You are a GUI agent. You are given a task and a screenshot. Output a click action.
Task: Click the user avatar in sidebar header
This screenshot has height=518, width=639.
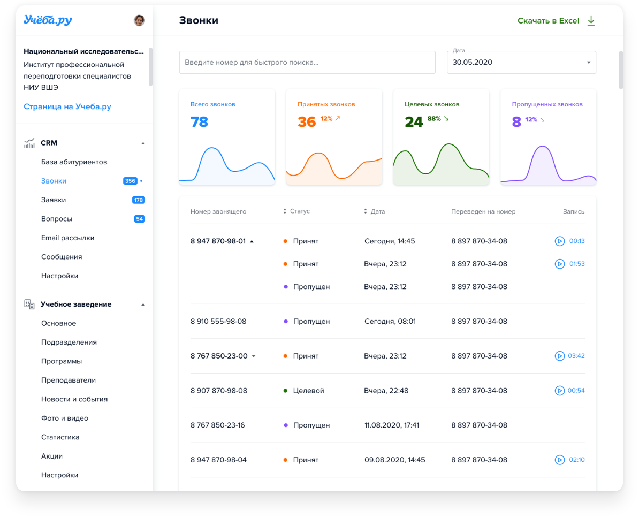139,21
